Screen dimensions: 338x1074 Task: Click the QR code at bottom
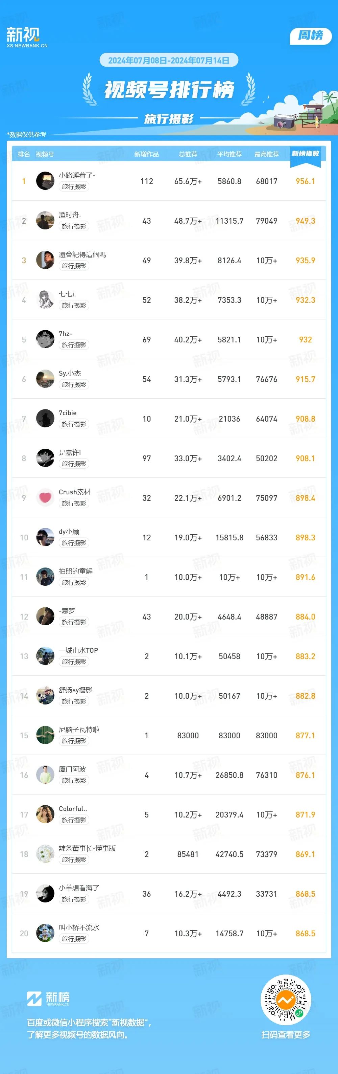[x=286, y=999]
